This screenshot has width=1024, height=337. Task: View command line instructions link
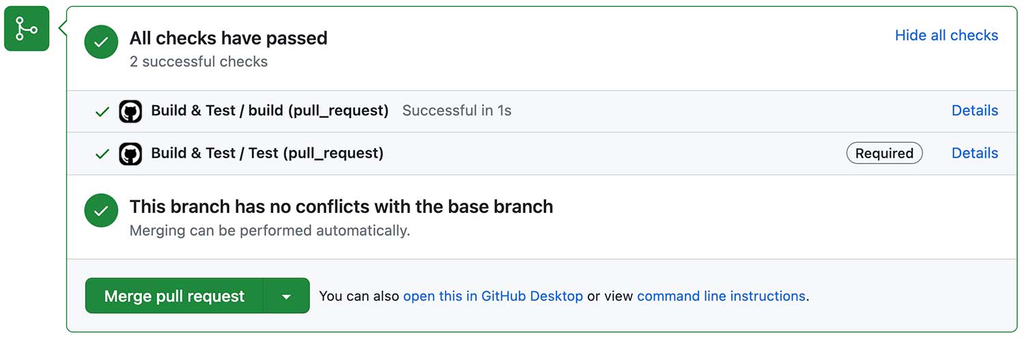coord(721,296)
